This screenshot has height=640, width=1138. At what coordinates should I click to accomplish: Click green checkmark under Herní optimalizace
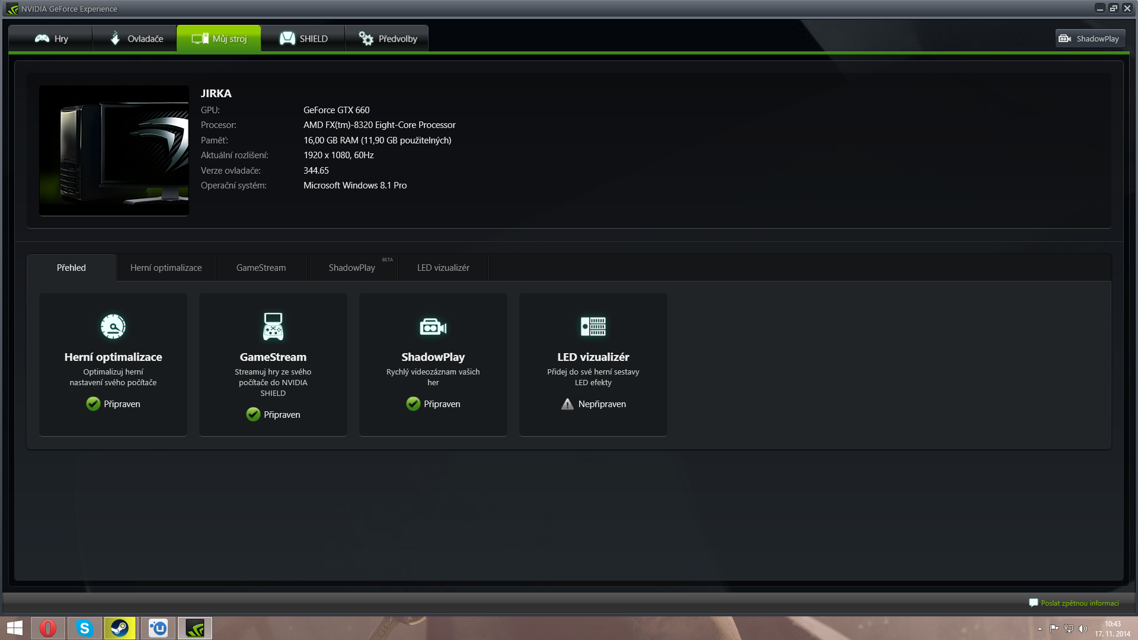(93, 404)
